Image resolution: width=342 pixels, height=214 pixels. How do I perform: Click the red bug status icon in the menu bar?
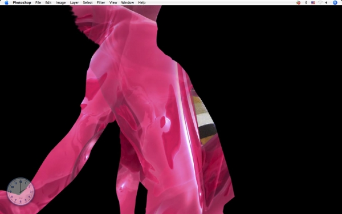tap(298, 3)
